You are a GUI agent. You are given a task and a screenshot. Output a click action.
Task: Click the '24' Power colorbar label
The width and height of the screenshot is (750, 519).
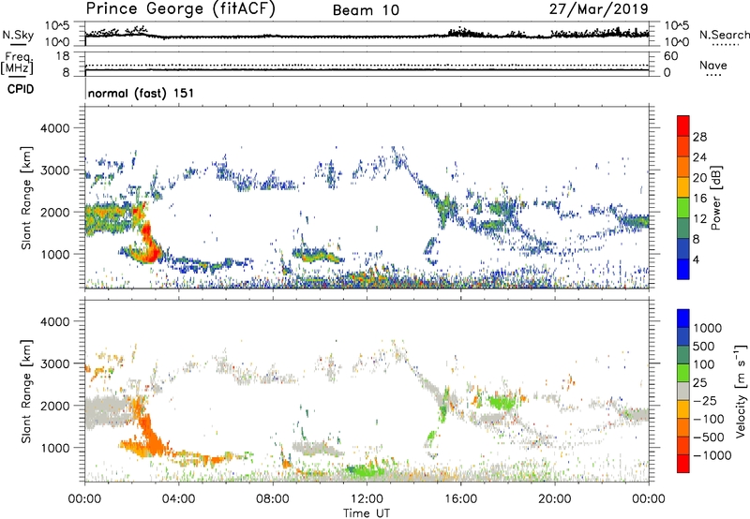[x=699, y=157]
